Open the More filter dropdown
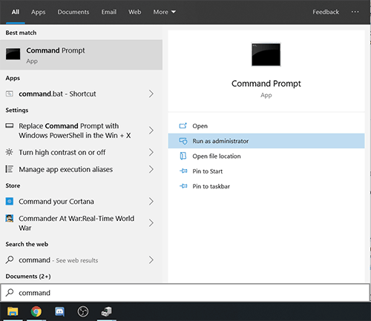Viewport: 371px width, 321px height. click(165, 12)
